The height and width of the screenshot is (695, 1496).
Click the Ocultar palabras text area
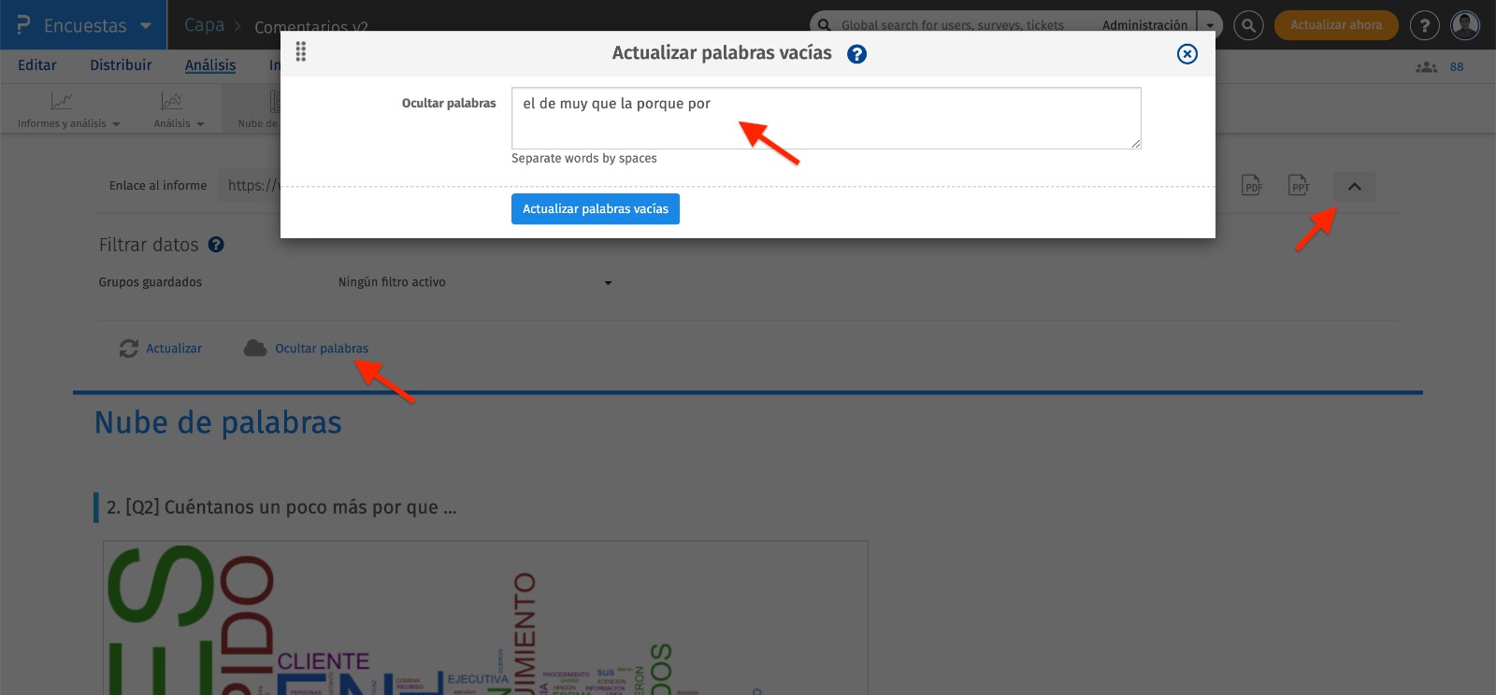(827, 118)
